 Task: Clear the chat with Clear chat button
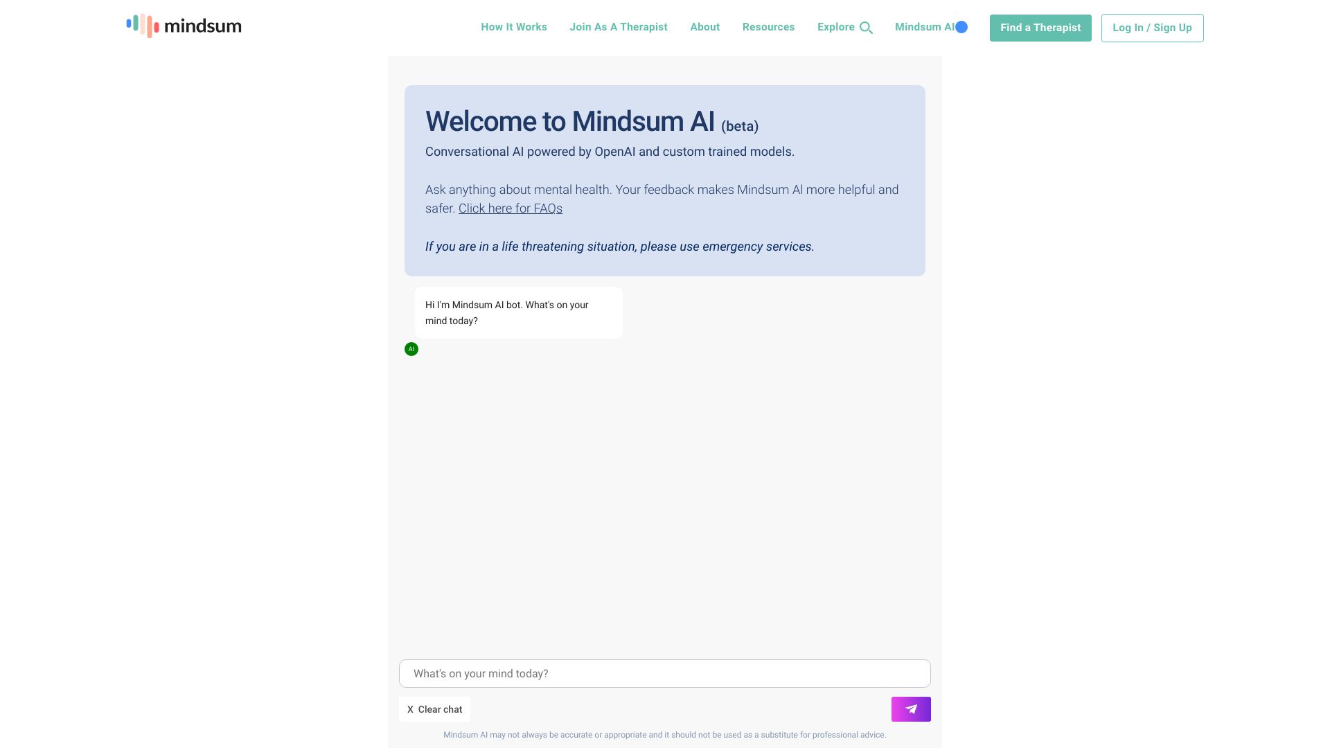[x=434, y=709]
